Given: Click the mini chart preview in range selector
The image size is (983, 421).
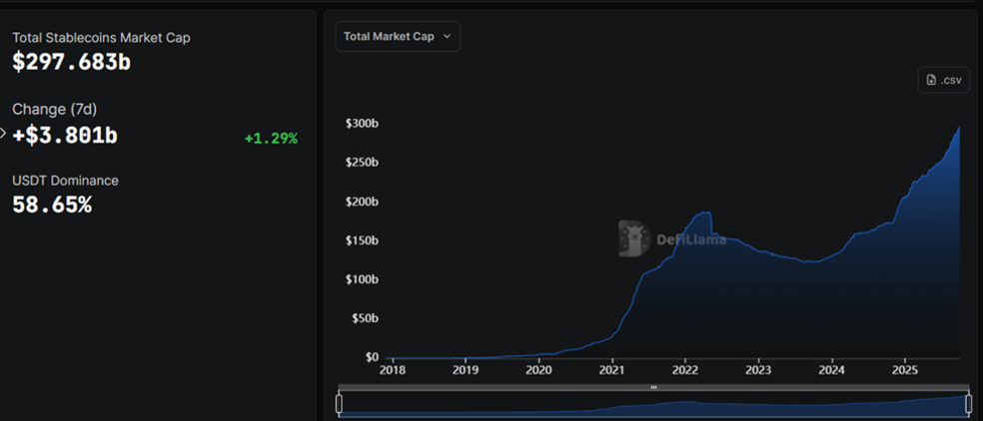Looking at the screenshot, I should (653, 405).
